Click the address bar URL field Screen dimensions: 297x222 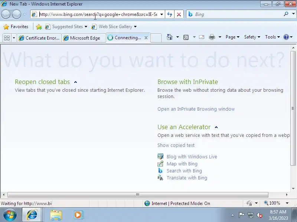tap(98, 14)
